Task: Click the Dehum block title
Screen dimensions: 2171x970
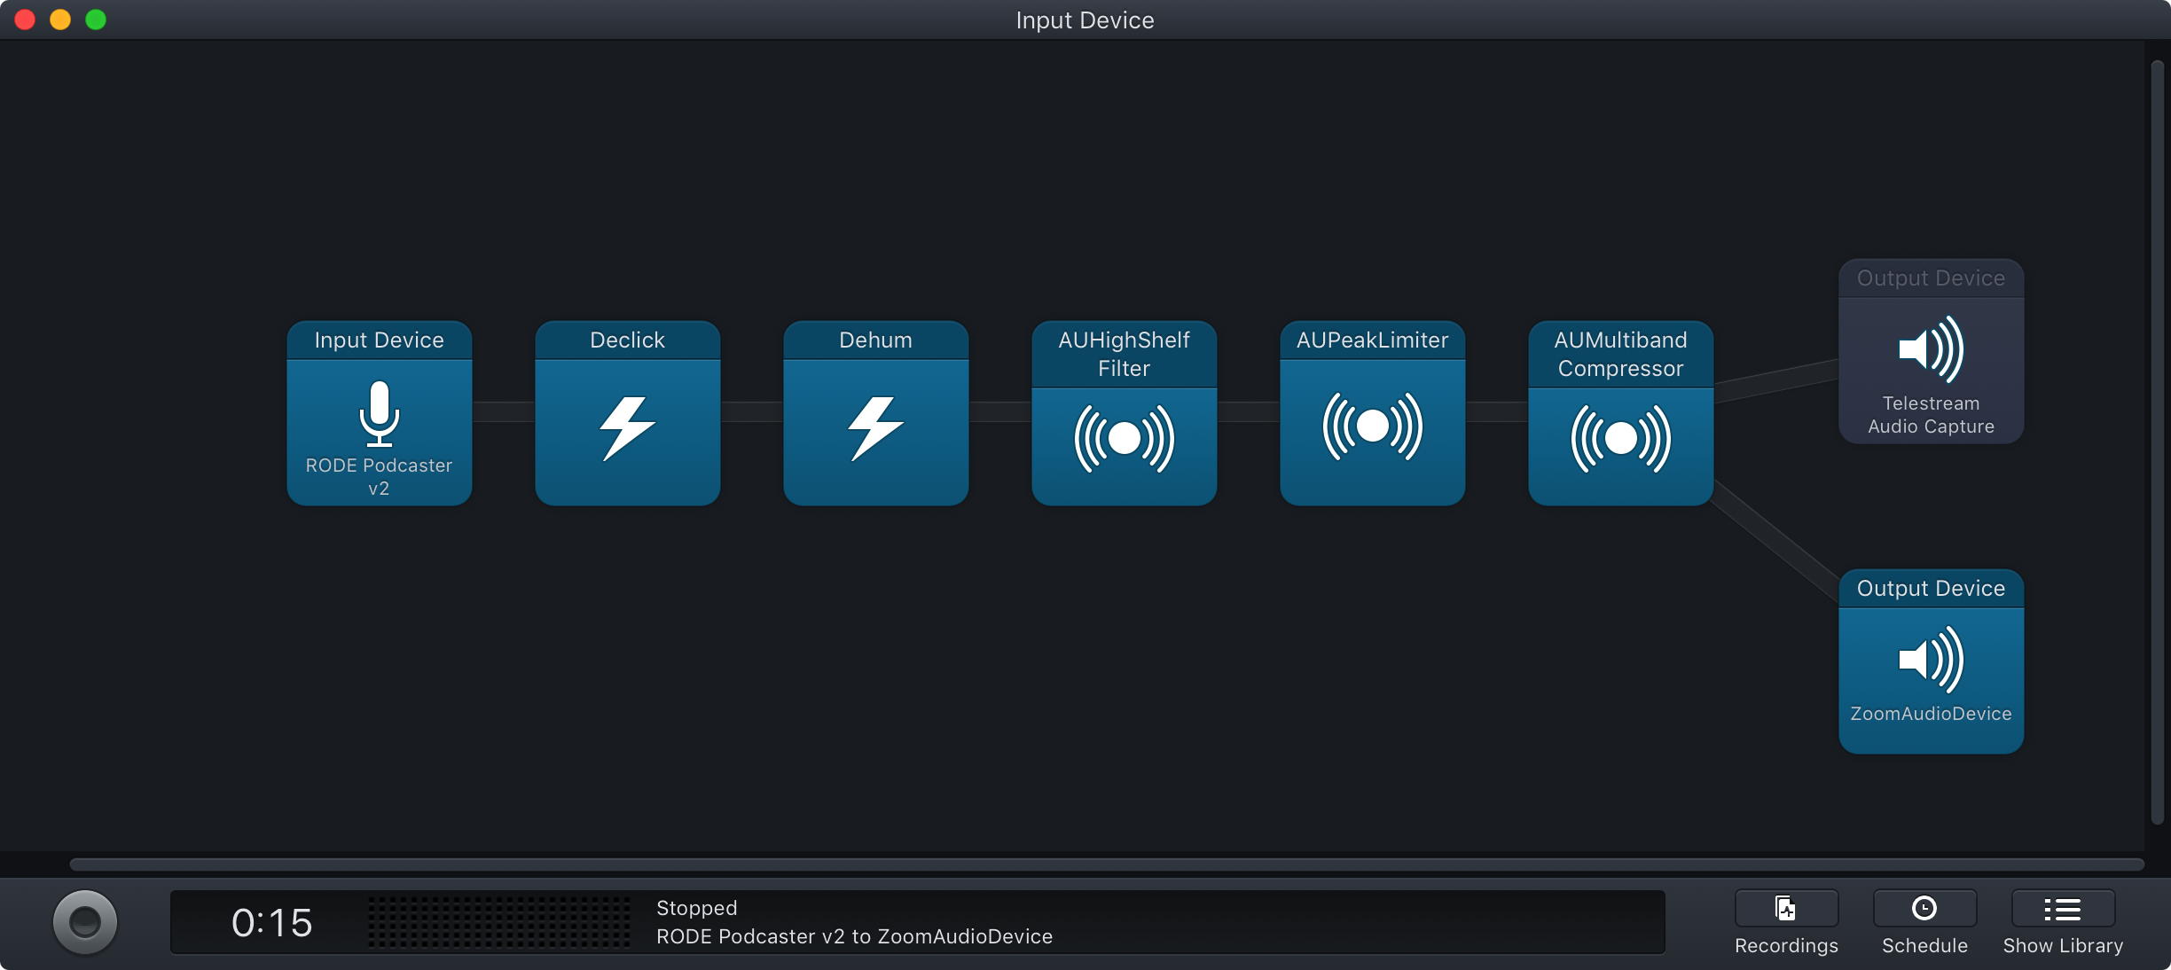Action: (x=875, y=340)
